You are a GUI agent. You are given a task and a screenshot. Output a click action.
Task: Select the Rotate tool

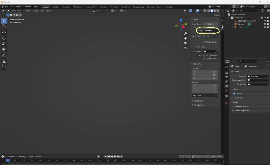click(4, 38)
